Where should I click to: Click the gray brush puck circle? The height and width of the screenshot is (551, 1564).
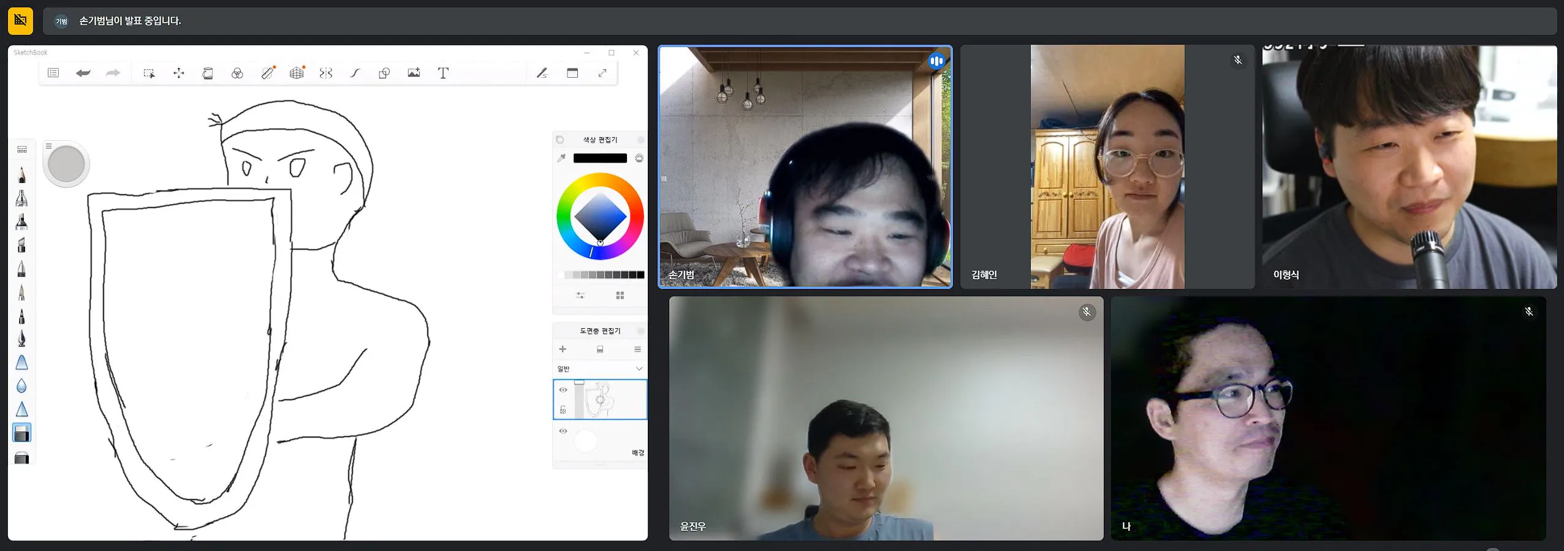pos(66,164)
